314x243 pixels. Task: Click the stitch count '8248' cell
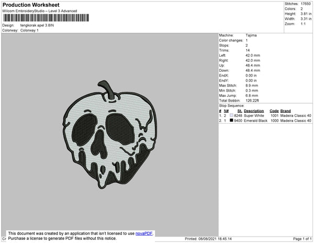[x=238, y=116]
